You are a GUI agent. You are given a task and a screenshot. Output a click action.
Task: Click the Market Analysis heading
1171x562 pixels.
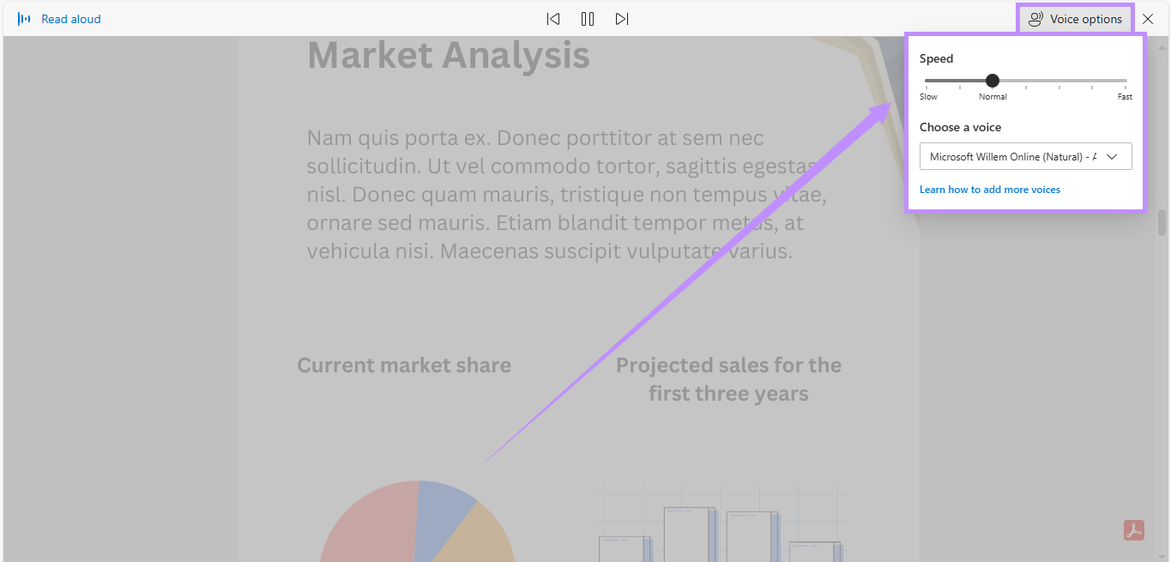coord(449,56)
